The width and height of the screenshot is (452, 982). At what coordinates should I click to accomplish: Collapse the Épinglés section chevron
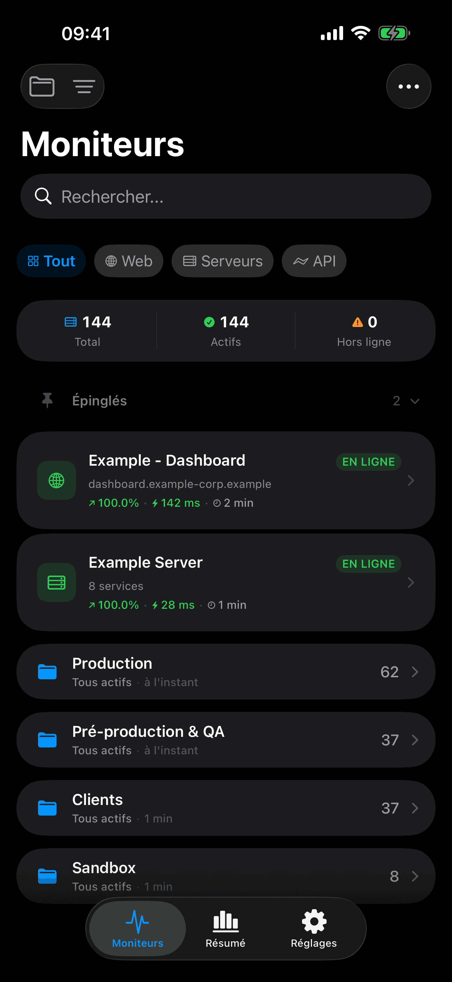(x=415, y=401)
